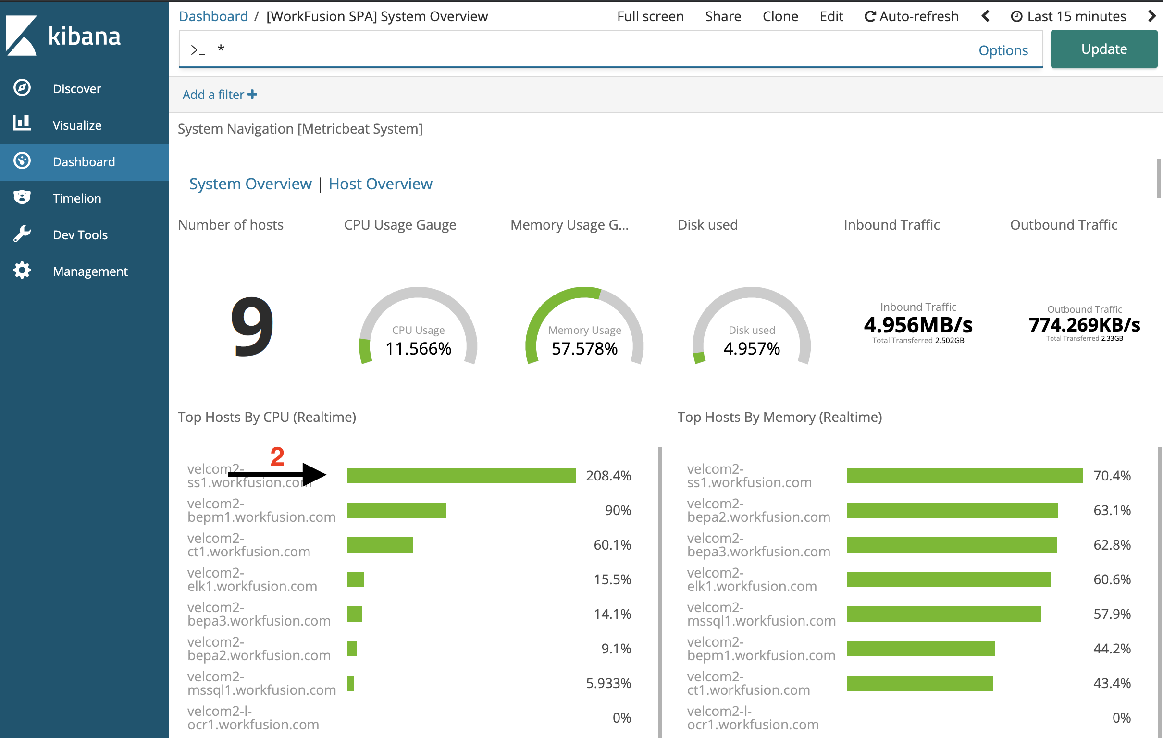The width and height of the screenshot is (1163, 738).
Task: Open the System Overview link
Action: tap(250, 184)
